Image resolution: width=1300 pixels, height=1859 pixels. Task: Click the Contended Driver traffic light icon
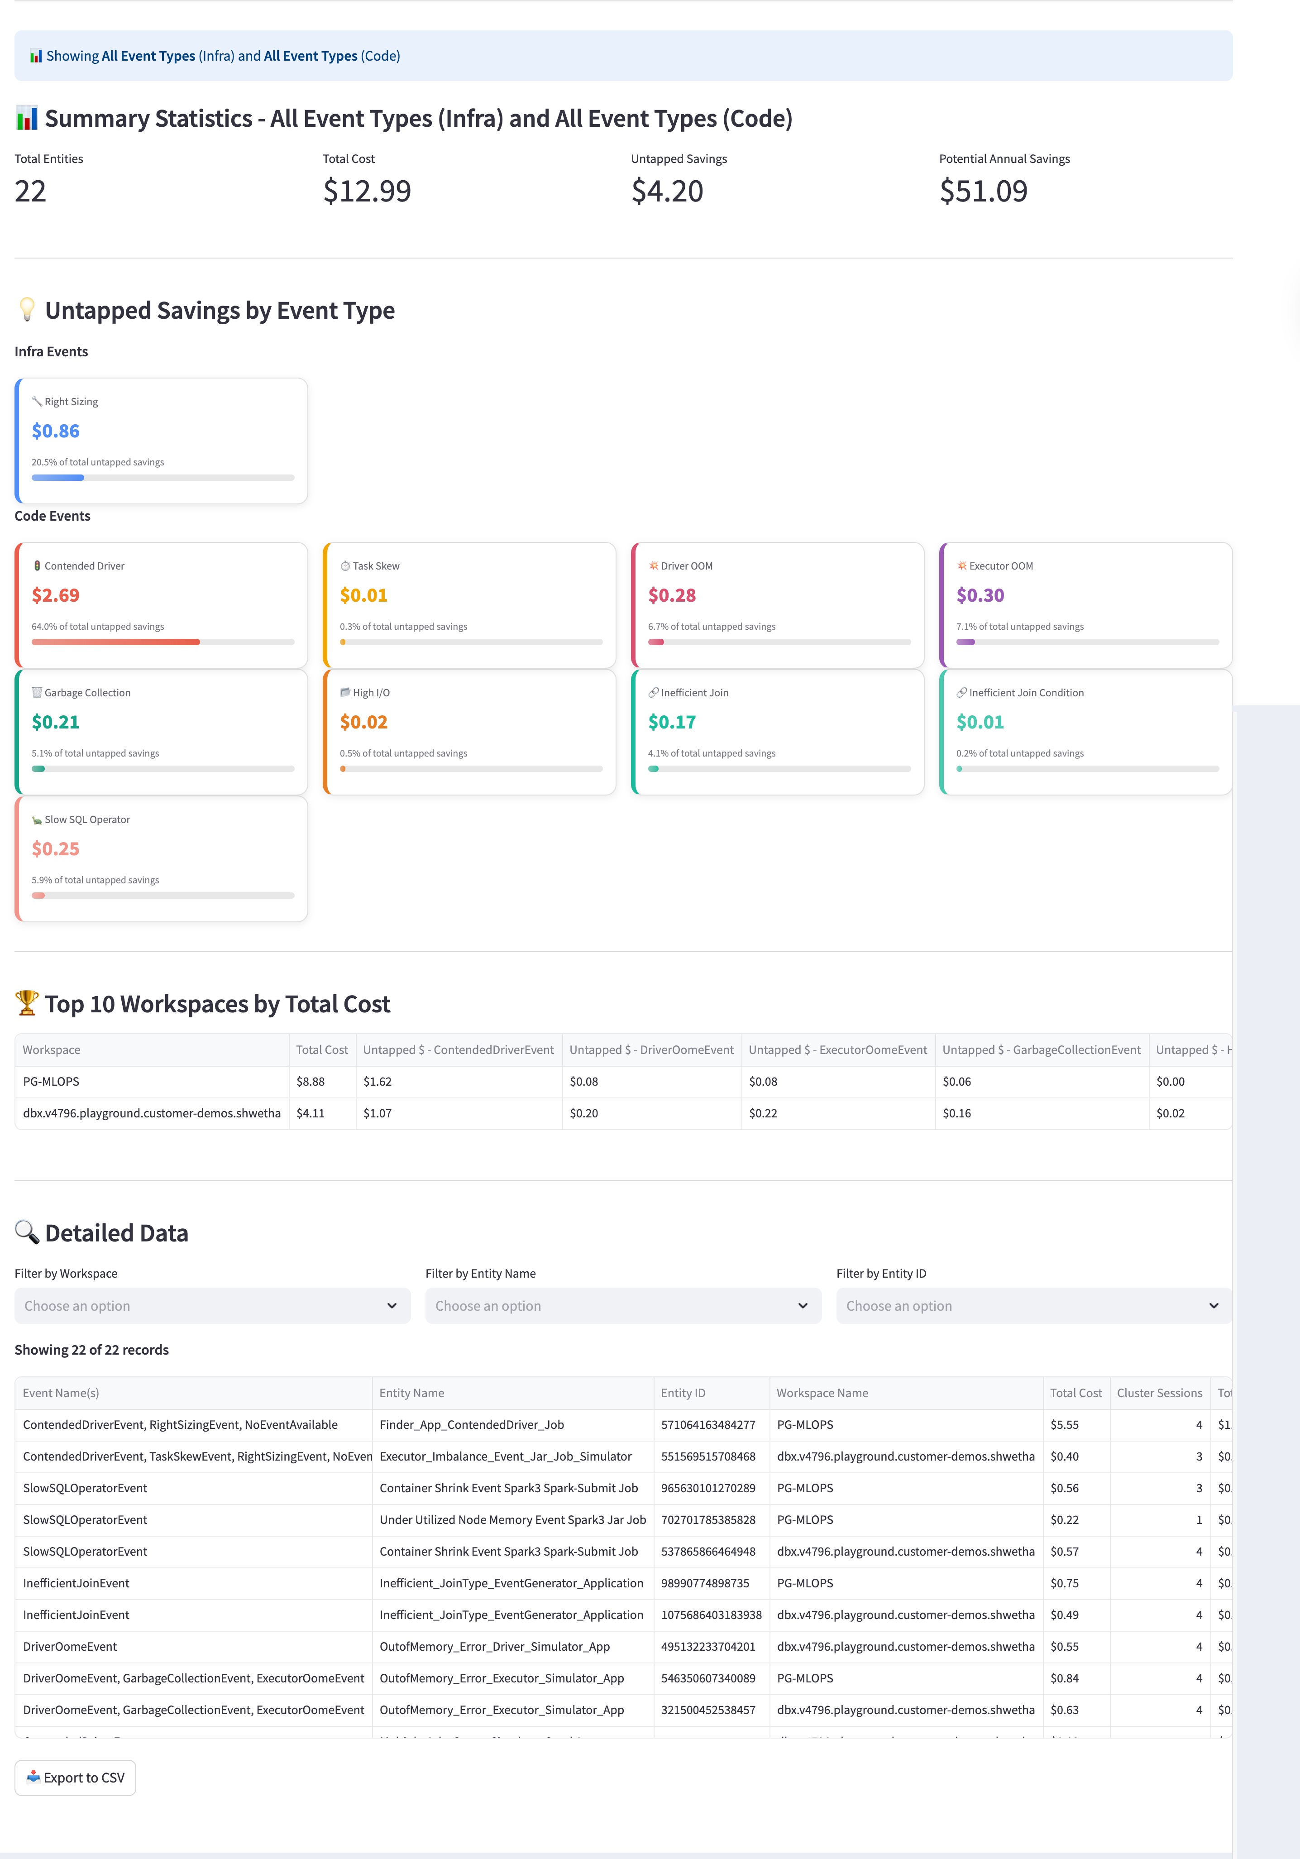coord(36,566)
